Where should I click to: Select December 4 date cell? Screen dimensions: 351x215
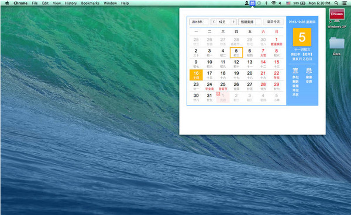click(223, 52)
